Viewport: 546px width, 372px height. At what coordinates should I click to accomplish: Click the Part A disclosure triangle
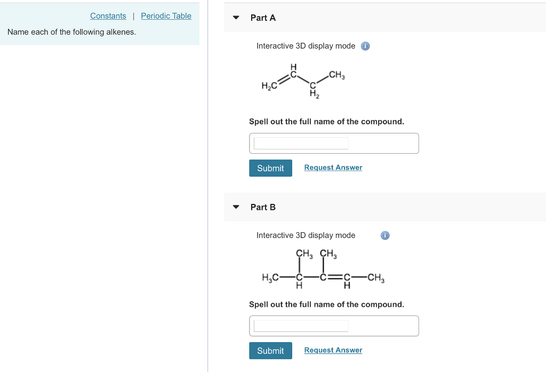click(x=236, y=18)
